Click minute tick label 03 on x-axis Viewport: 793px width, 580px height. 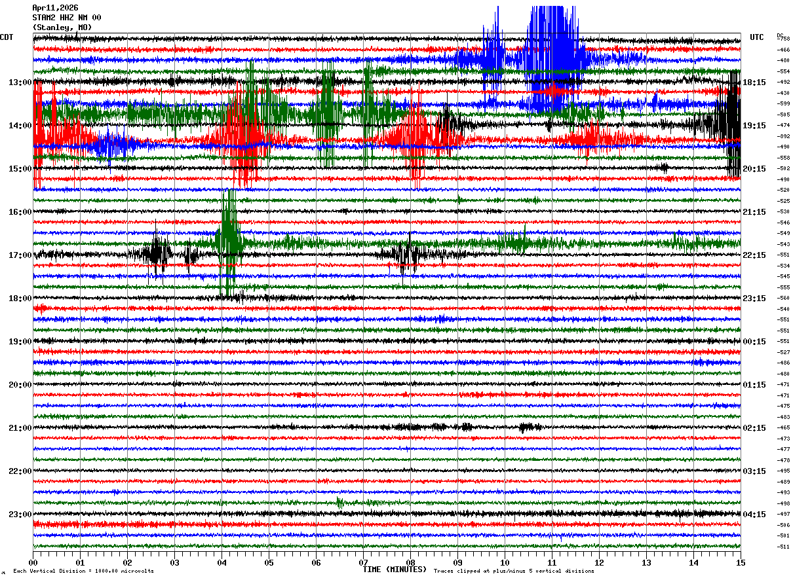click(175, 562)
